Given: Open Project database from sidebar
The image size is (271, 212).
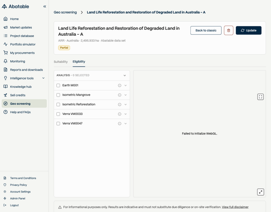Looking at the screenshot, I should (24, 36).
